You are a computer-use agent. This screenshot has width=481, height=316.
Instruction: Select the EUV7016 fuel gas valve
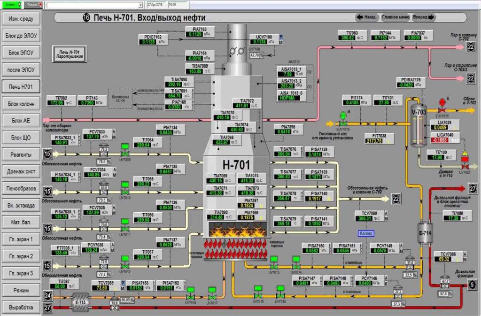click(x=343, y=120)
